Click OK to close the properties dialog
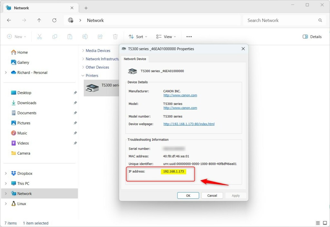The image size is (330, 227). tap(188, 195)
